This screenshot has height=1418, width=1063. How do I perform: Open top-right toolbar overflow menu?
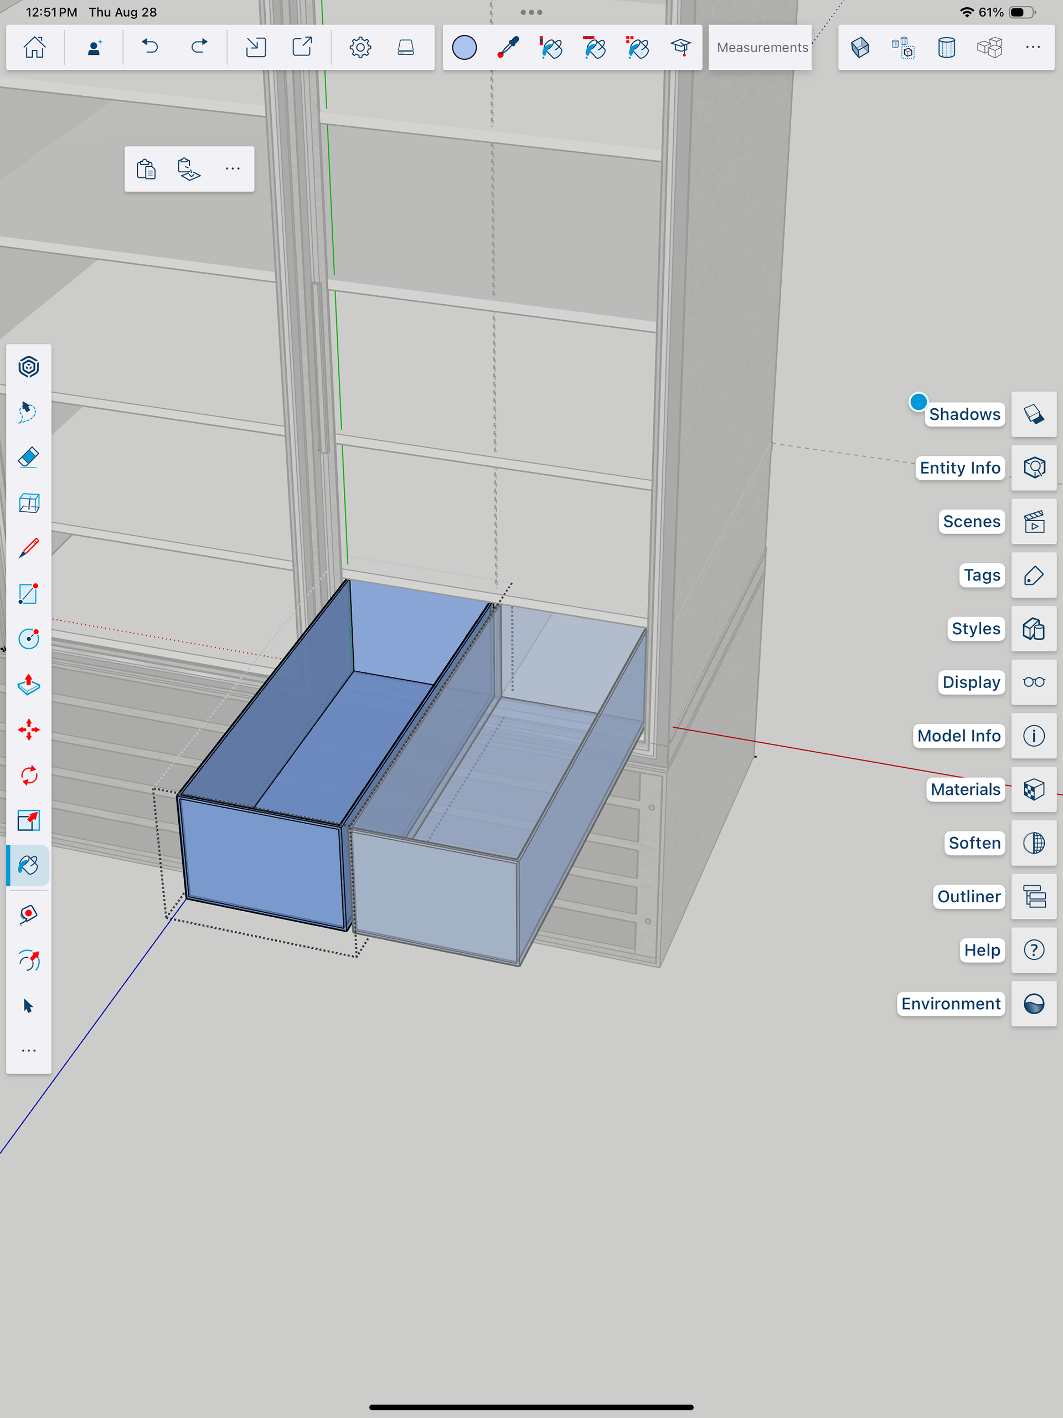1032,48
